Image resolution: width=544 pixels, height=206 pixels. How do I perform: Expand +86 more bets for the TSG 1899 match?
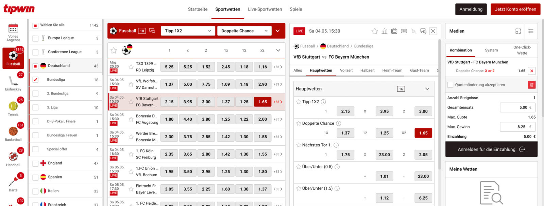coord(278,67)
